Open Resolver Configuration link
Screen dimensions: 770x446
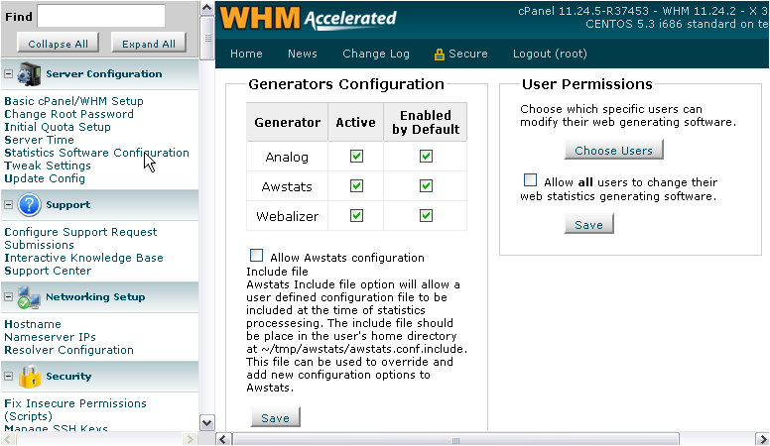tap(68, 350)
